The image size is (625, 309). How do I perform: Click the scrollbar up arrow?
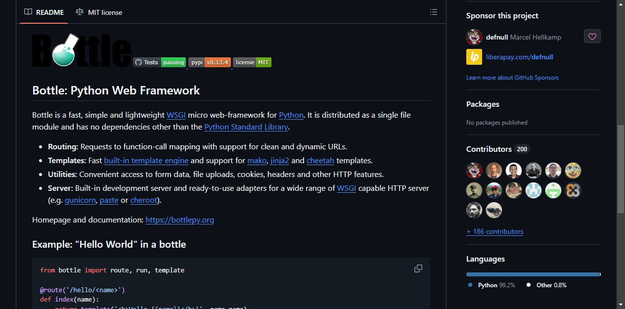(x=621, y=4)
